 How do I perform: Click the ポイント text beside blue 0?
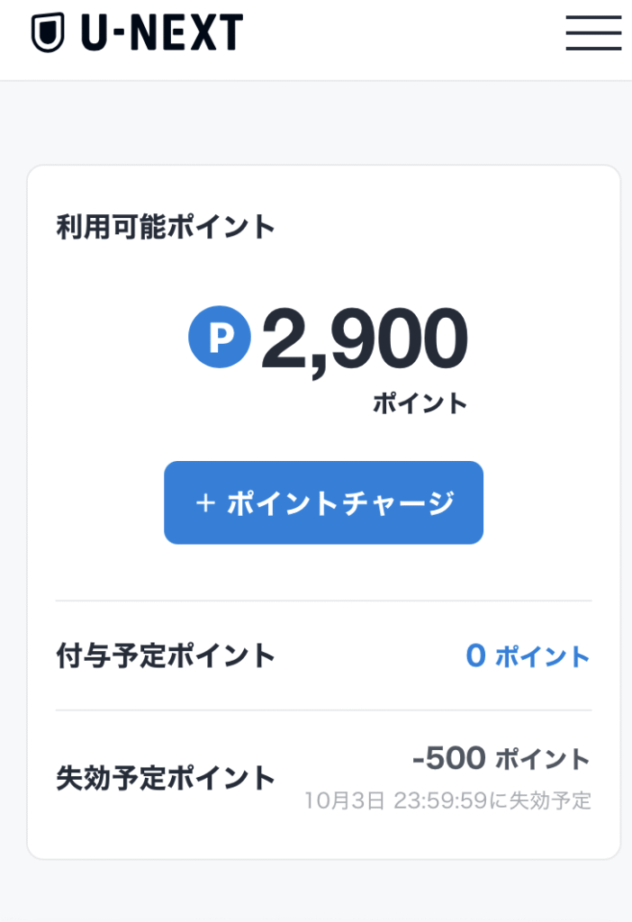click(543, 657)
